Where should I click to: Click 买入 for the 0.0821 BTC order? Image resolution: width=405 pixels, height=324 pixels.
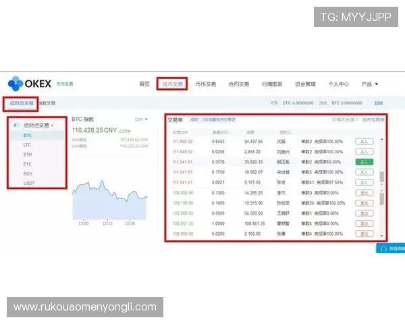click(364, 182)
